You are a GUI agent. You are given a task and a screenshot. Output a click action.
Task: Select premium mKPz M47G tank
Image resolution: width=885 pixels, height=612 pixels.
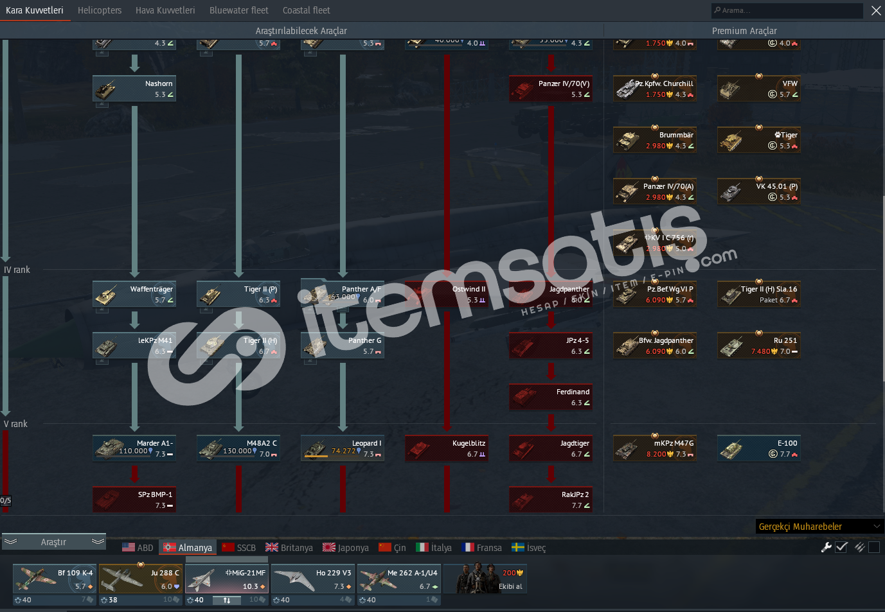pos(655,448)
